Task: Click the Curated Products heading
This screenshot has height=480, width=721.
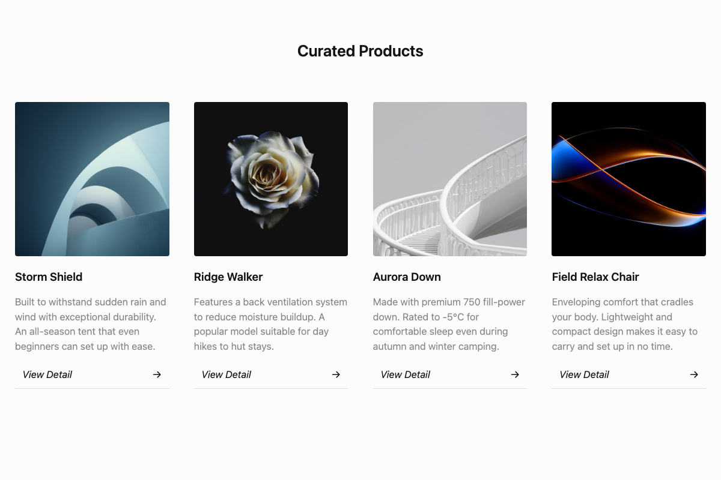Action: tap(360, 51)
